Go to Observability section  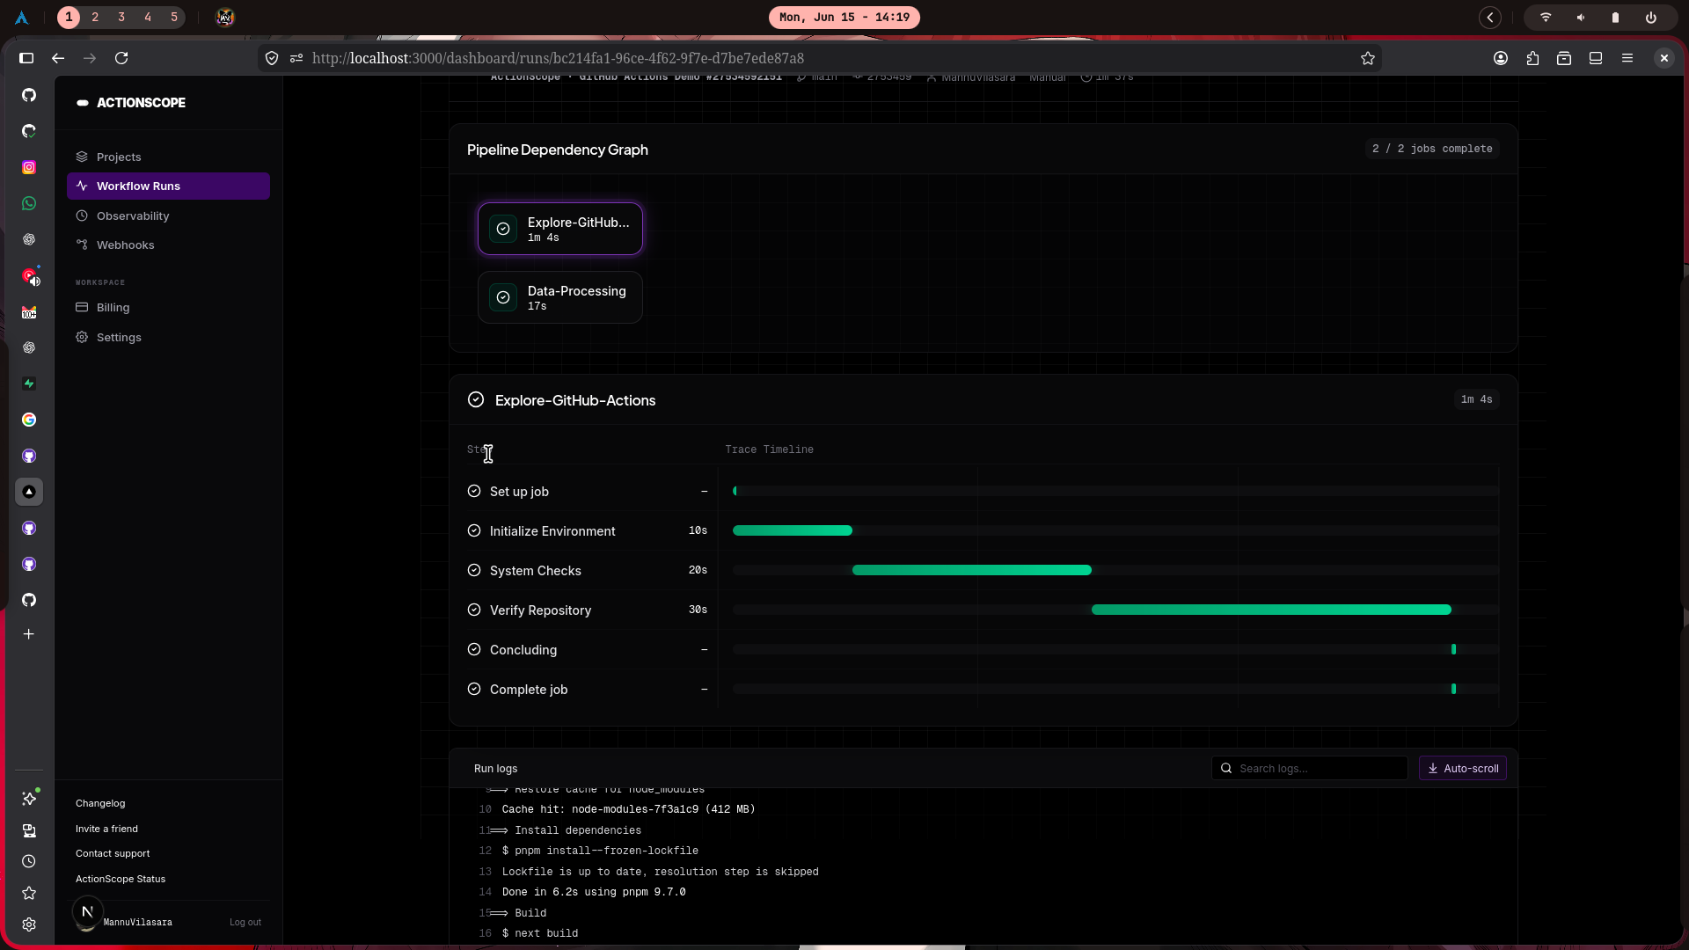coord(168,216)
